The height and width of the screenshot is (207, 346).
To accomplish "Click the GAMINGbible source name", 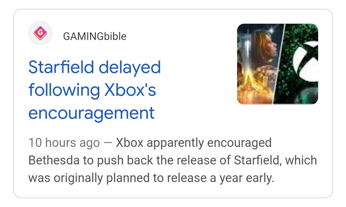I will point(95,36).
